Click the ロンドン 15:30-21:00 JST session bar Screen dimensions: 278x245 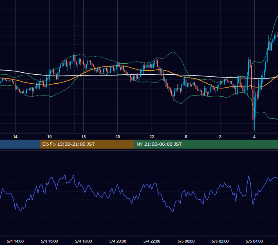coord(87,144)
